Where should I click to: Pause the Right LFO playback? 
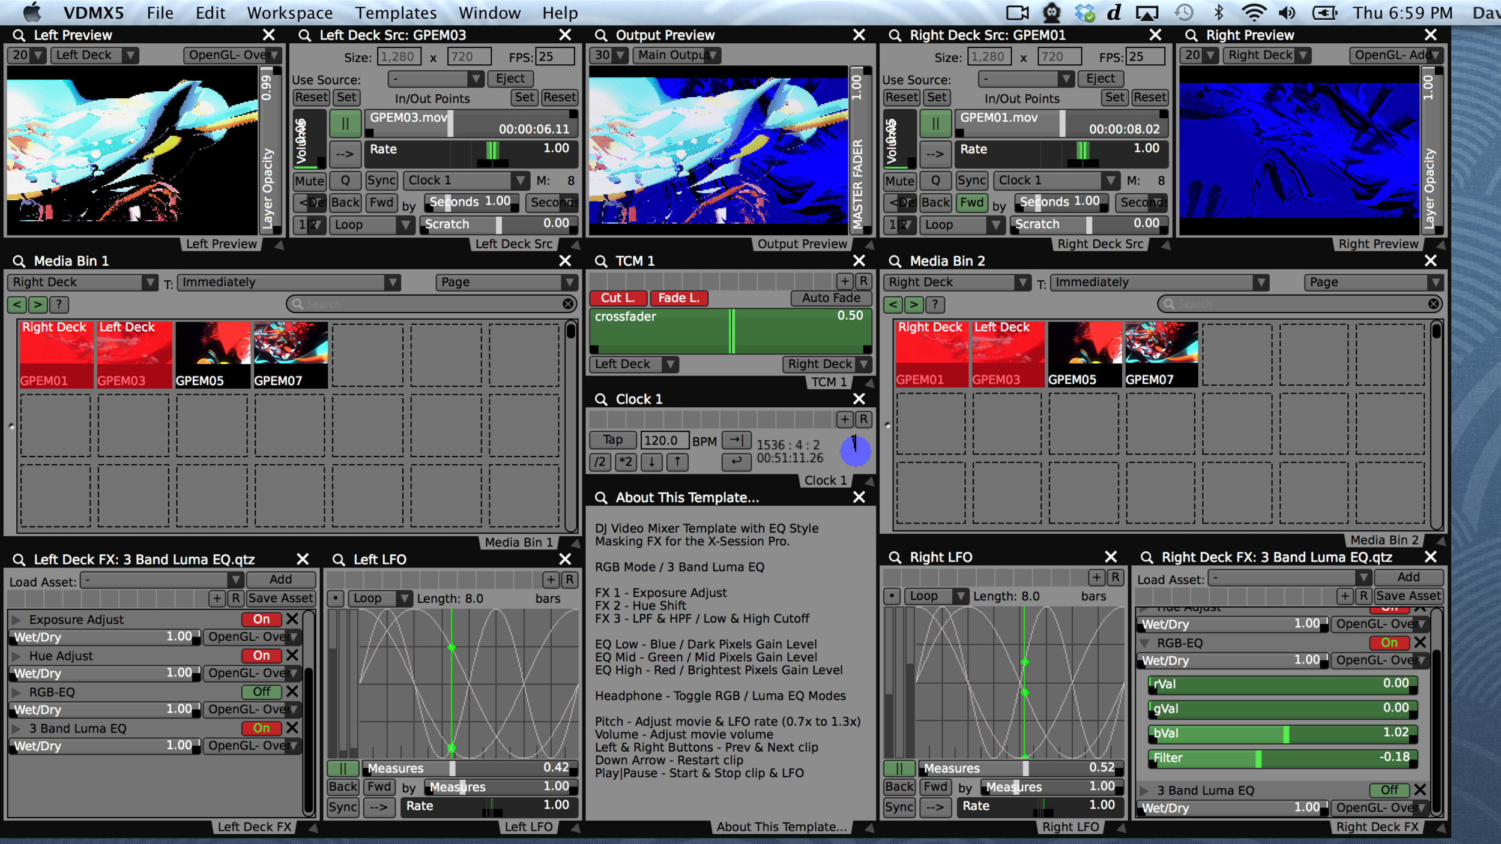(x=899, y=768)
